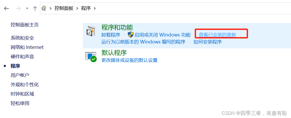Open 更改媒体或设备的默认设置 link
The width and height of the screenshot is (291, 118).
point(129,60)
